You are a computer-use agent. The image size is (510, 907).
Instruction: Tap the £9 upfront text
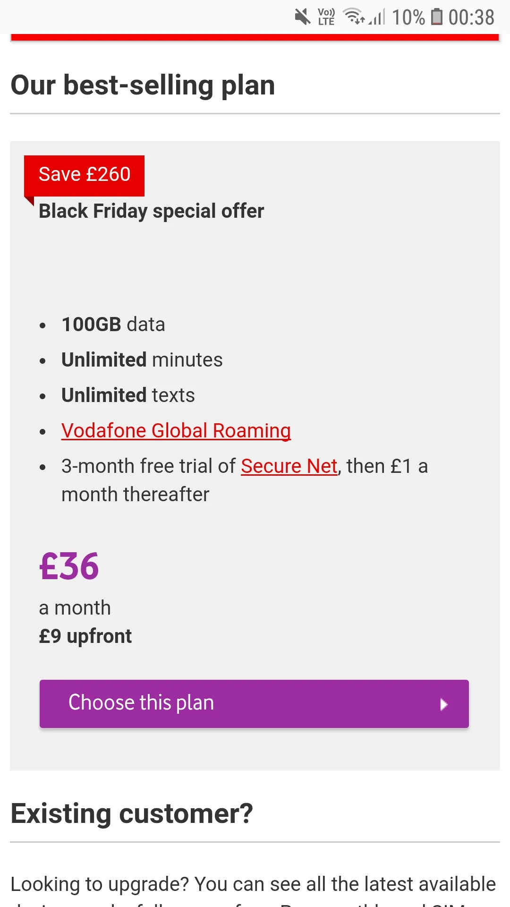coord(85,636)
